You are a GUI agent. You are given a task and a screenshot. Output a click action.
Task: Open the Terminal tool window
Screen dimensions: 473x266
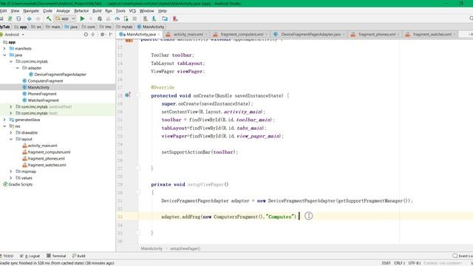(x=56, y=256)
